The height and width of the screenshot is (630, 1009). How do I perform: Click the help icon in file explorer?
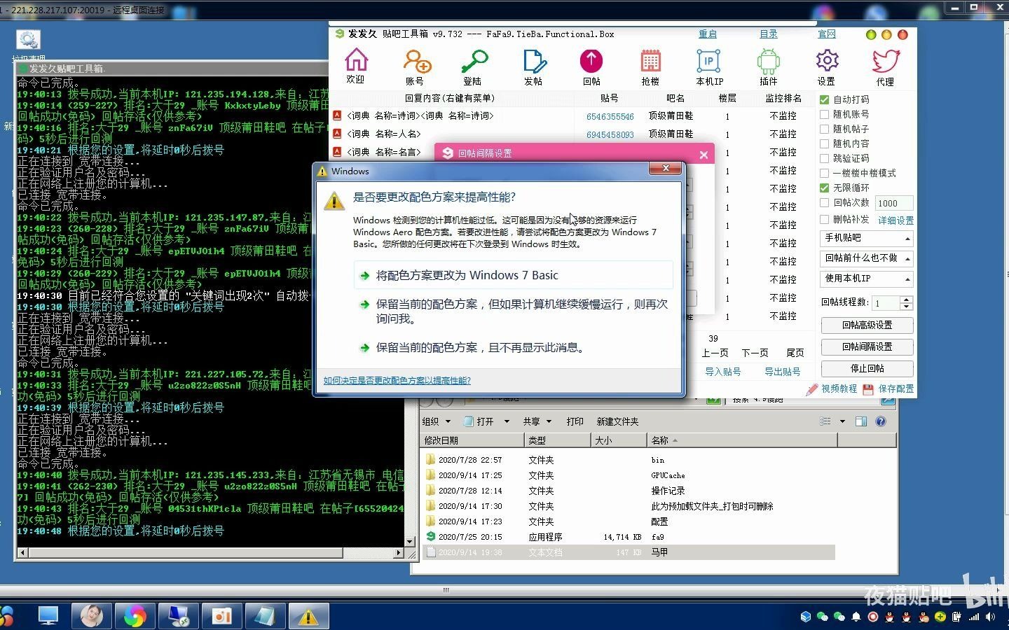point(881,421)
